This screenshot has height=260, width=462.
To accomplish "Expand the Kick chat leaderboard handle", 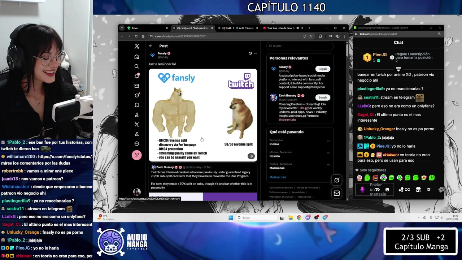I will click(398, 69).
